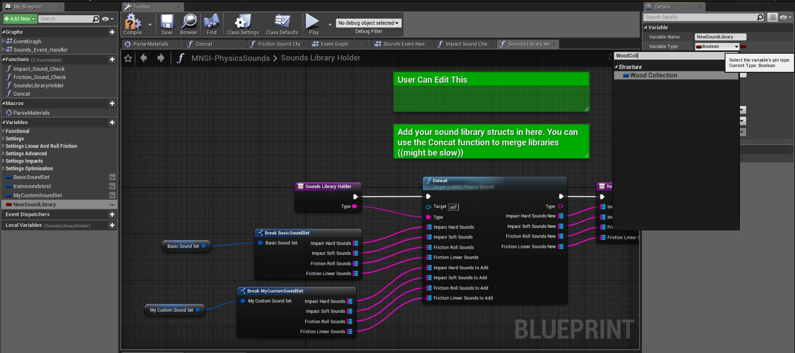Click the Find magnifier toolbar icon
Screen dimensions: 795x353
click(212, 22)
